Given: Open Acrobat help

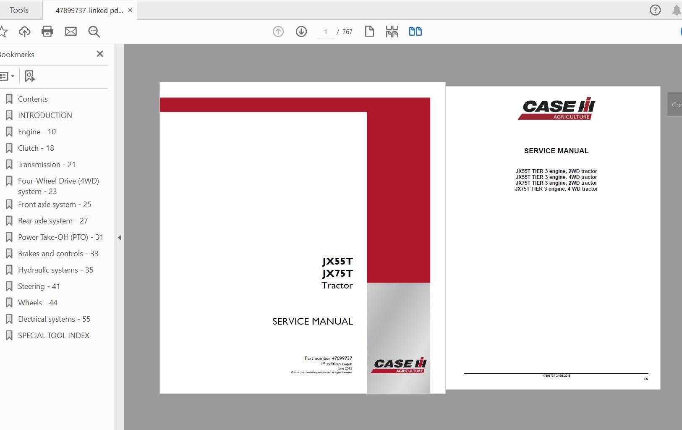Looking at the screenshot, I should point(655,10).
